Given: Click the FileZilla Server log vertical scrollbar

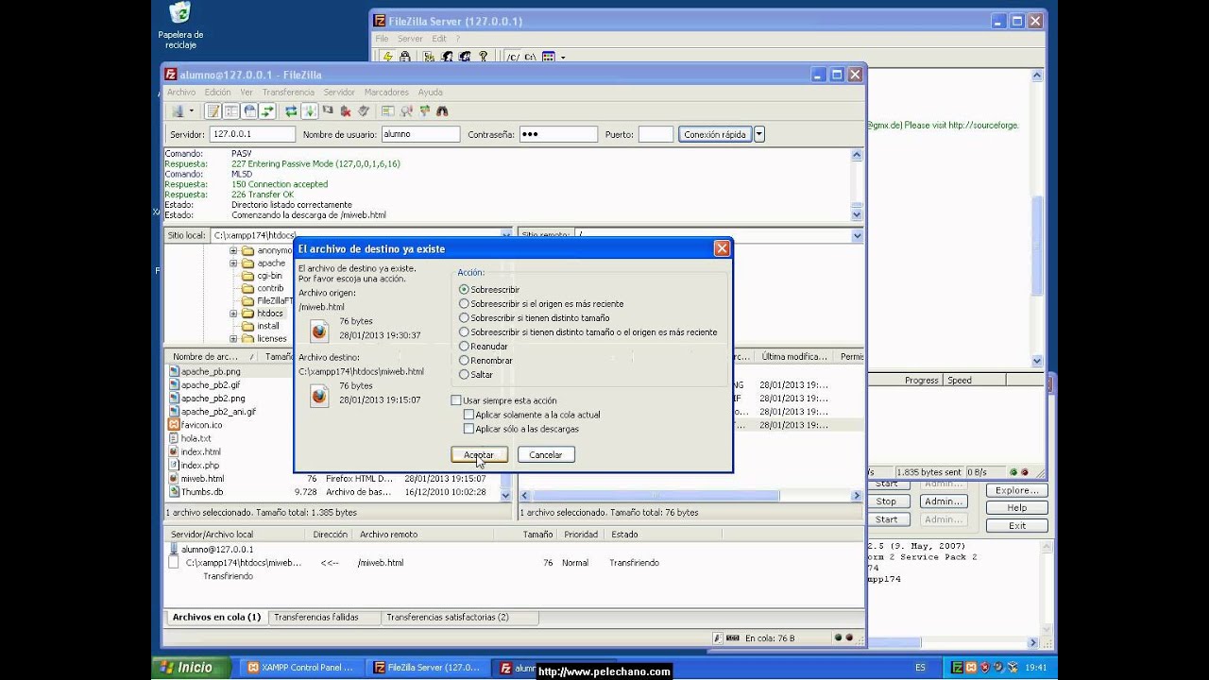Looking at the screenshot, I should click(x=1037, y=218).
